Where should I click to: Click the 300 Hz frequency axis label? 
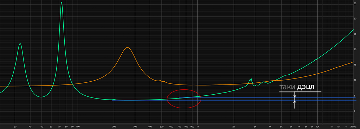(x=135, y=127)
